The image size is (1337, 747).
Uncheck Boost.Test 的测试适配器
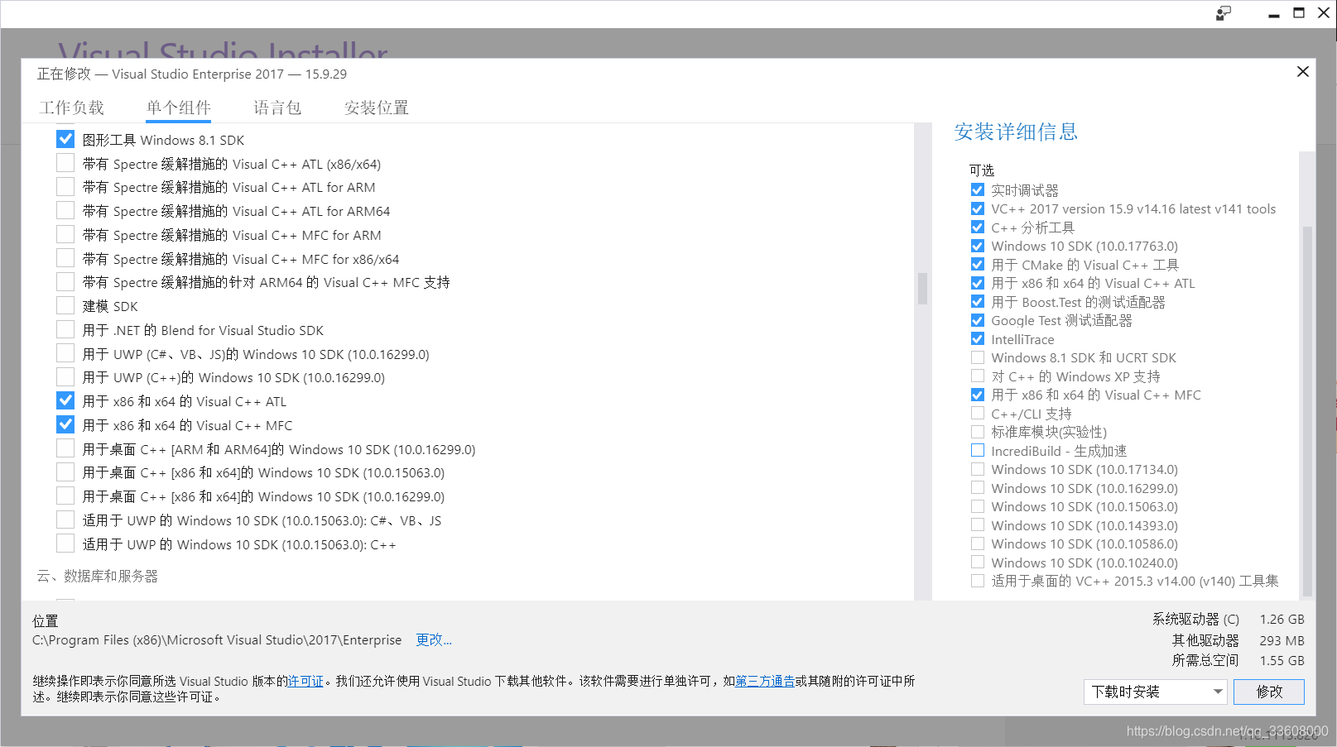tap(978, 301)
